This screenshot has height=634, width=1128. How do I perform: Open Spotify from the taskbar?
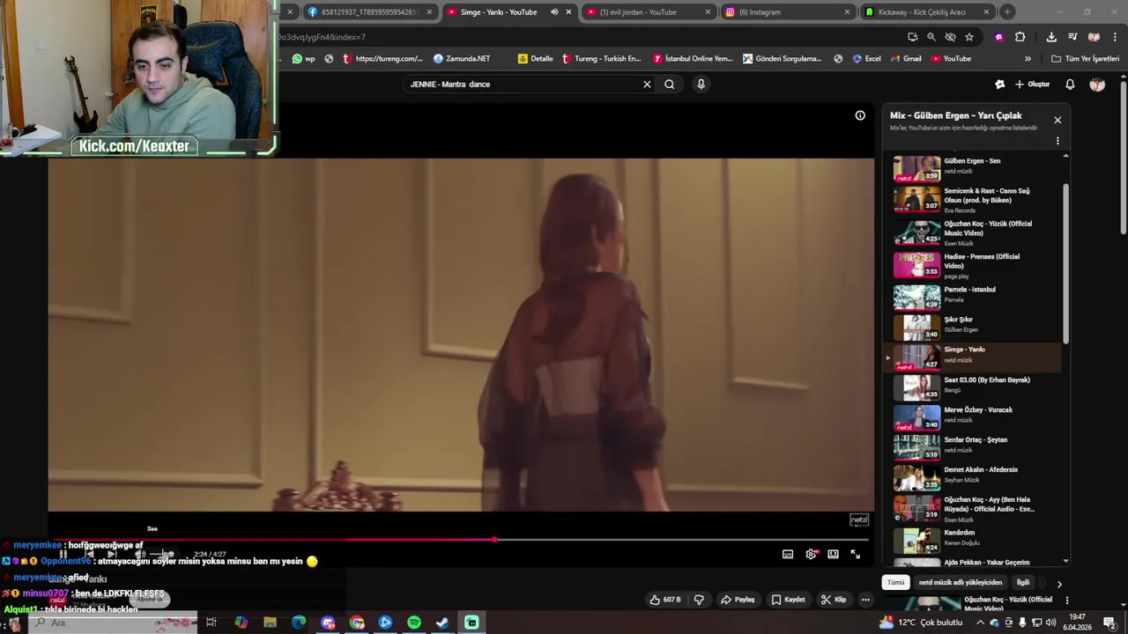[414, 623]
